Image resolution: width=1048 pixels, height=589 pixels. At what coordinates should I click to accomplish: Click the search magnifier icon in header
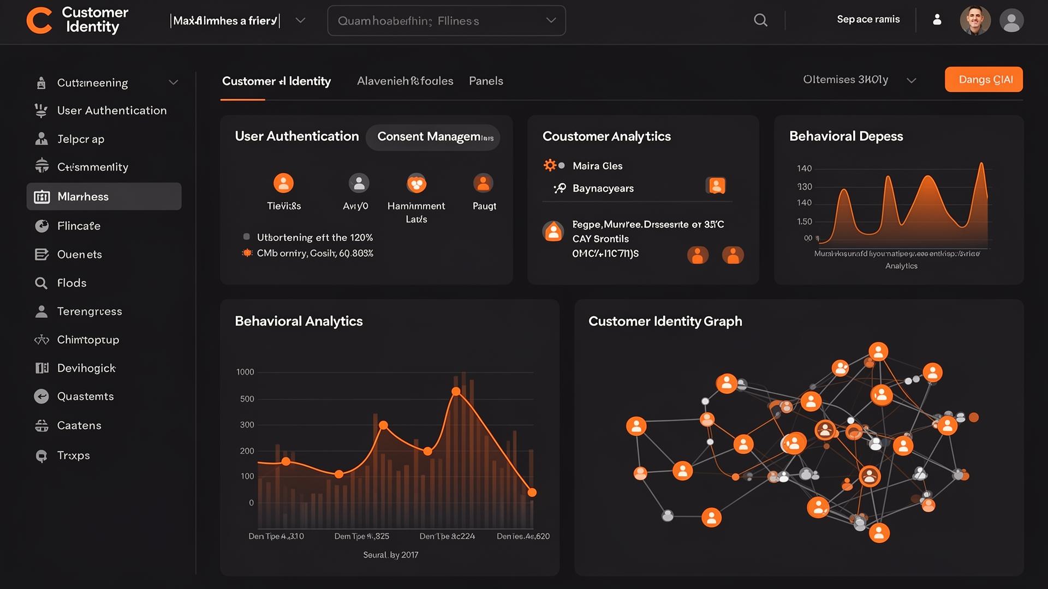[760, 20]
